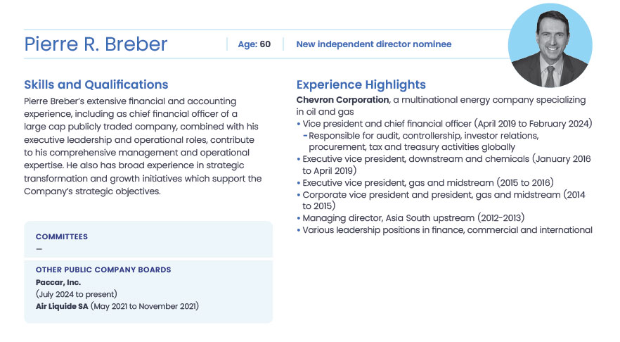Click the Managing director, Asia South upstream bullet
This screenshot has height=342, width=620.
tap(413, 218)
